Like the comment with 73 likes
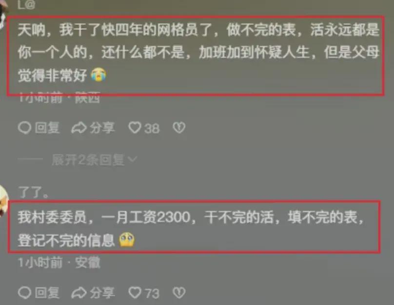 tap(135, 293)
